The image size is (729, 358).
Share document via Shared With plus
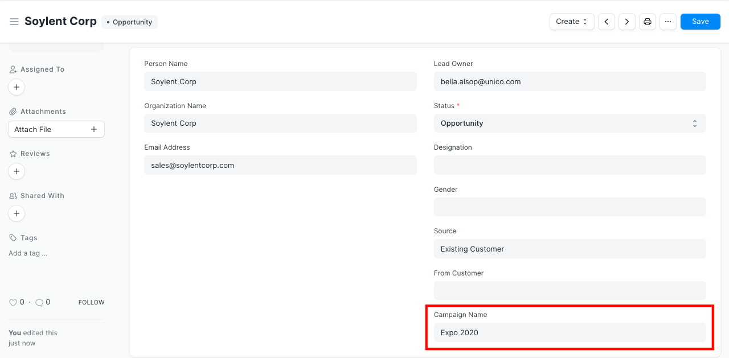pyautogui.click(x=17, y=213)
